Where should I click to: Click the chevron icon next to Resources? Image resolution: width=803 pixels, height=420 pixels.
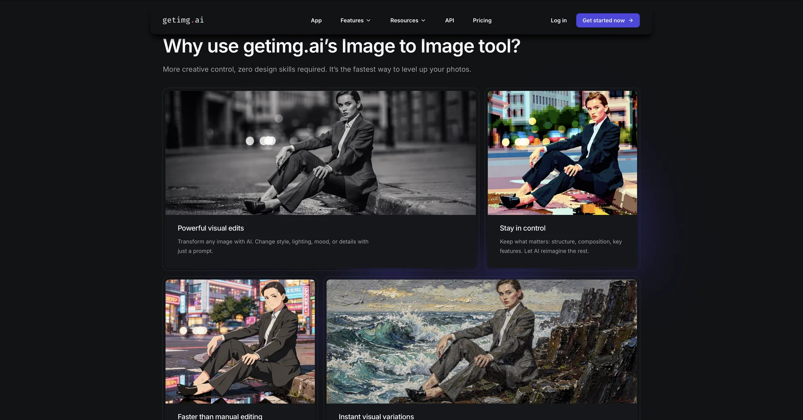click(x=424, y=20)
